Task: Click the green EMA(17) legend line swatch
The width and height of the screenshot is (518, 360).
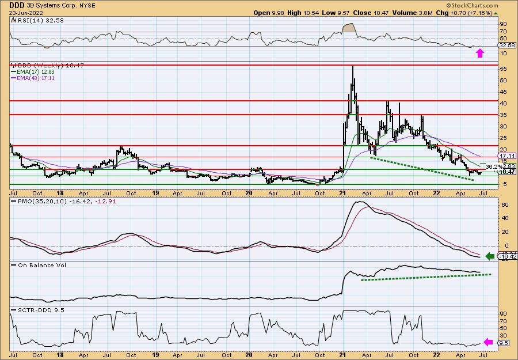Action: coord(14,72)
